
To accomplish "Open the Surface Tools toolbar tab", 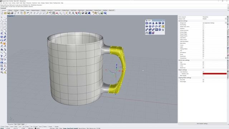I will [x=65, y=10].
